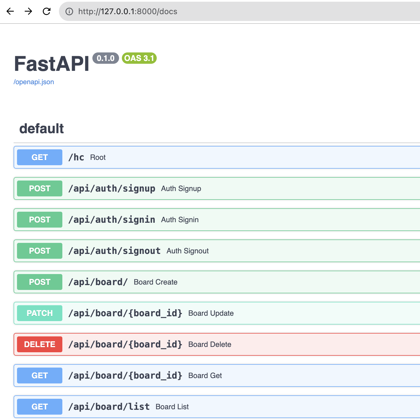This screenshot has height=420, width=420.
Task: Expand the POST /api/auth/signup endpoint
Action: (217, 188)
